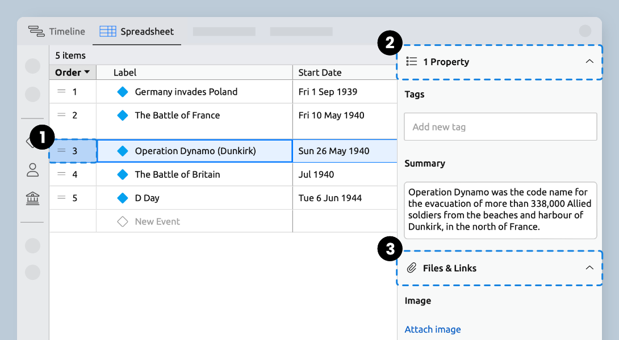The image size is (619, 340).
Task: Click the Summary text box
Action: coord(500,210)
